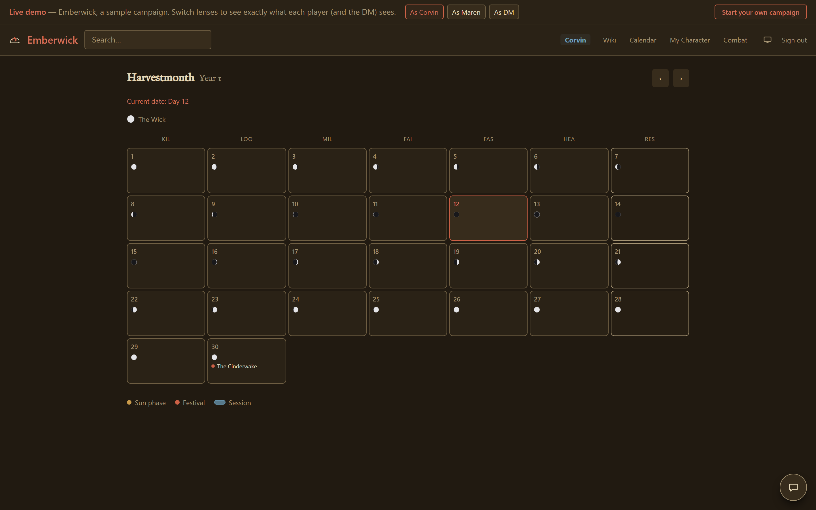Viewport: 816px width, 510px height.
Task: Go to previous month with left chevron
Action: [x=660, y=78]
